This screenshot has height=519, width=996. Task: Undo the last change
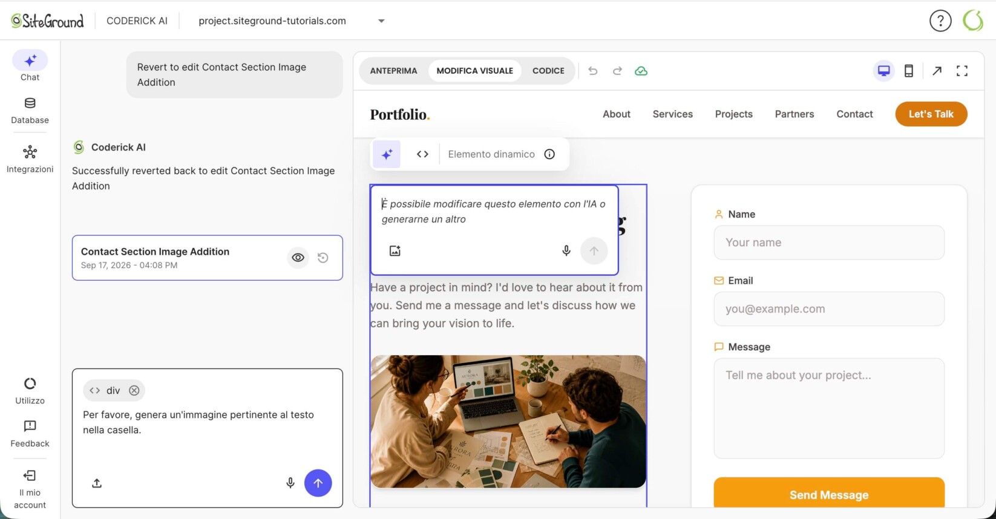[593, 71]
